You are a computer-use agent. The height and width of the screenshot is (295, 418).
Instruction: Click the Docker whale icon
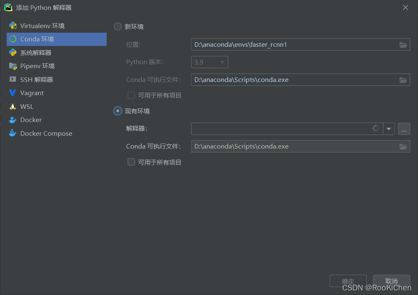(x=12, y=120)
